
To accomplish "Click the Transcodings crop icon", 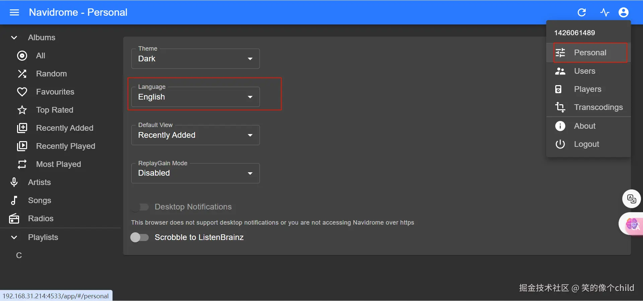I will click(560, 107).
